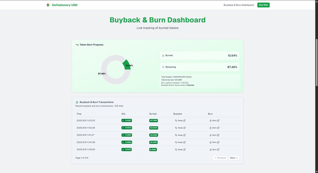Click the 50.920K burned badge
318x173 pixels.
(x=154, y=128)
